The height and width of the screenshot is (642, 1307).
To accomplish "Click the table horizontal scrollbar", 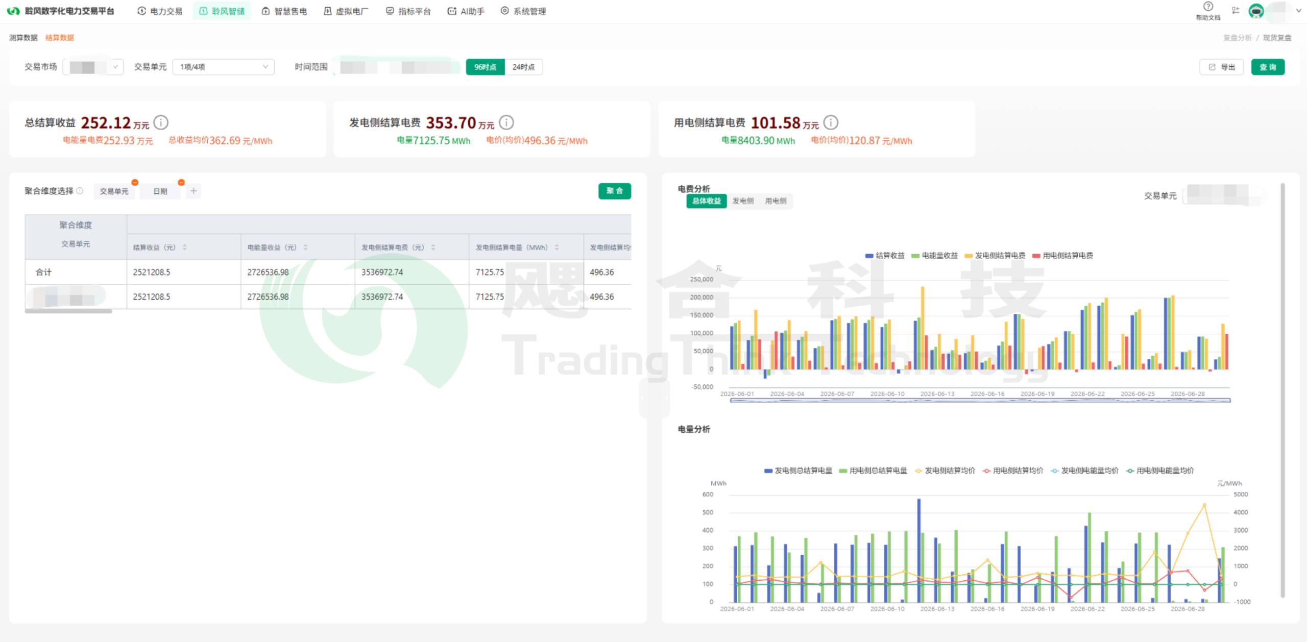I will tap(68, 311).
